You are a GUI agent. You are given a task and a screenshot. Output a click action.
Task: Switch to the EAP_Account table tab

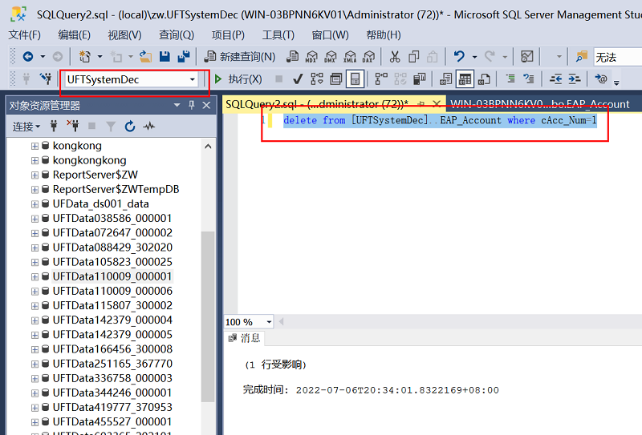539,104
